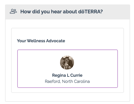Click the name Regina L Currie
The image size is (134, 104).
[67, 75]
